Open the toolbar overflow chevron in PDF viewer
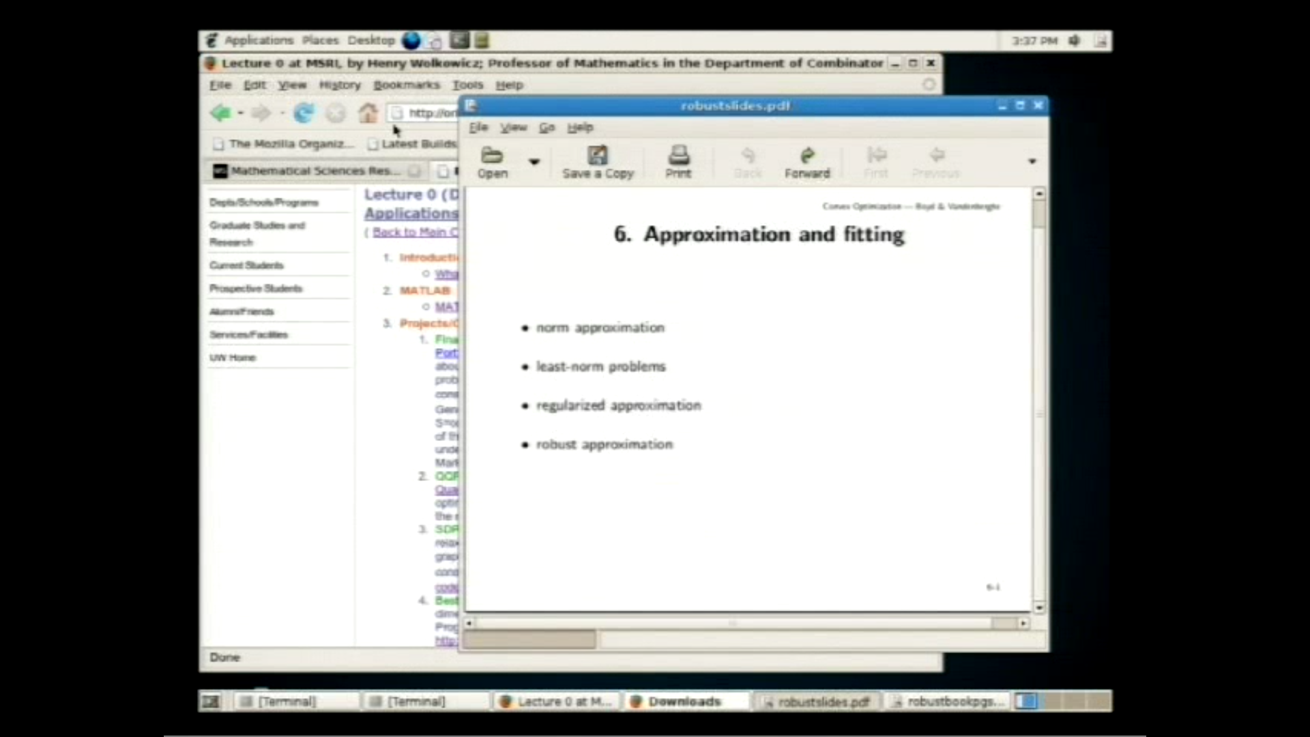The image size is (1310, 737). pos(1032,162)
